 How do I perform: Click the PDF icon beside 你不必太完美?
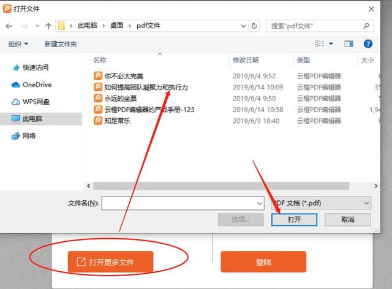98,76
